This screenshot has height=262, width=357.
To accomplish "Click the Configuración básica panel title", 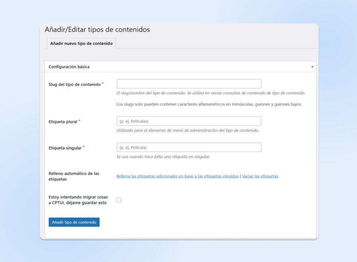I will coord(69,67).
